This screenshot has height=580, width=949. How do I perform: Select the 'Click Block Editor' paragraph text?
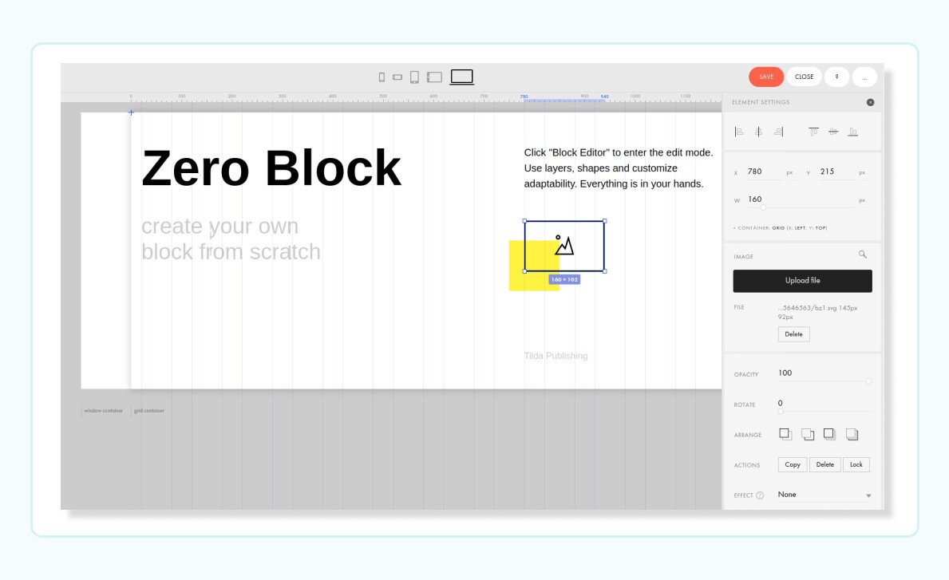619,168
